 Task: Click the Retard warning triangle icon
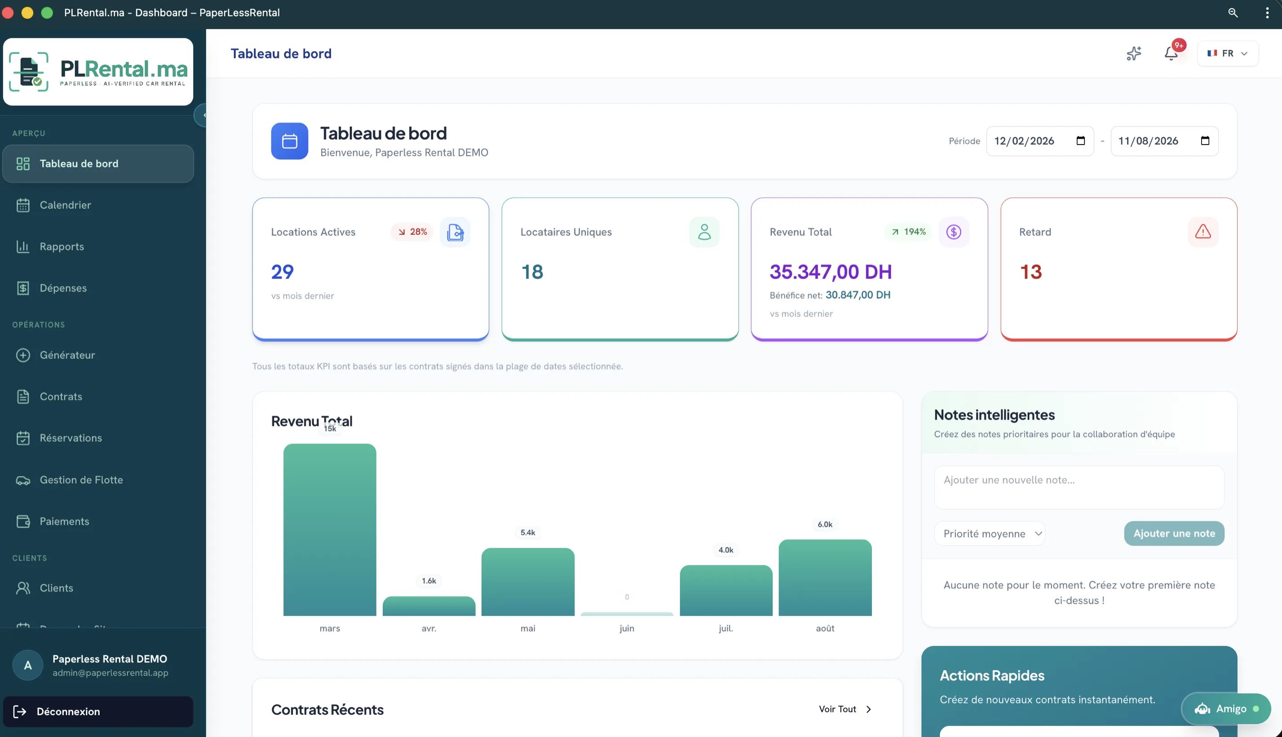click(x=1203, y=232)
